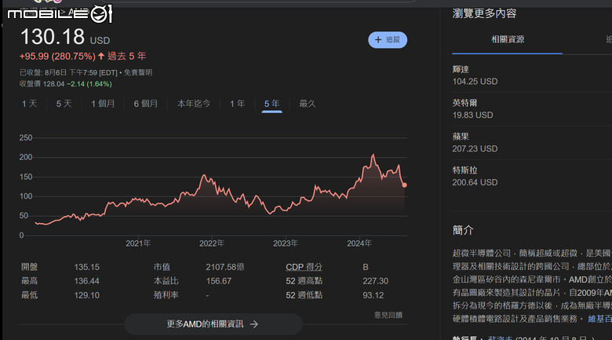Select the 5 天 time range tab
The width and height of the screenshot is (612, 340).
64,104
